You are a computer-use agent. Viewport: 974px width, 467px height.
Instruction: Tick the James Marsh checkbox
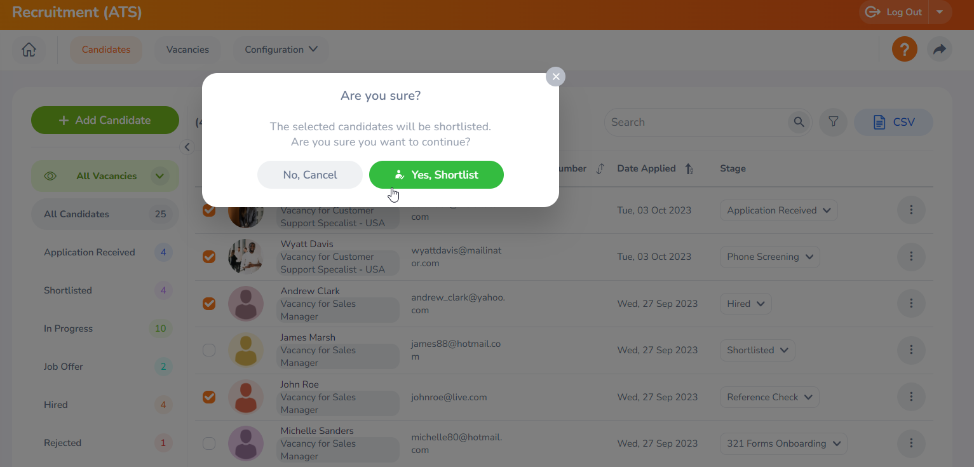209,350
